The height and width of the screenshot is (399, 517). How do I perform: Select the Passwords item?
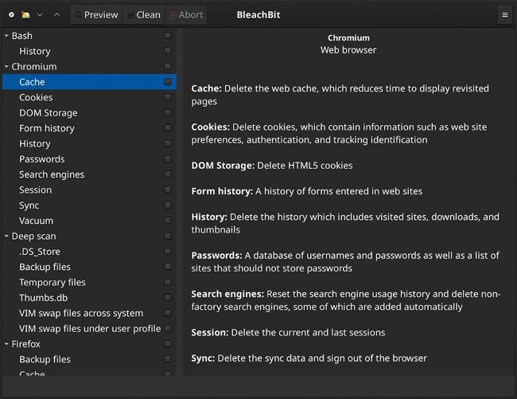click(x=42, y=159)
